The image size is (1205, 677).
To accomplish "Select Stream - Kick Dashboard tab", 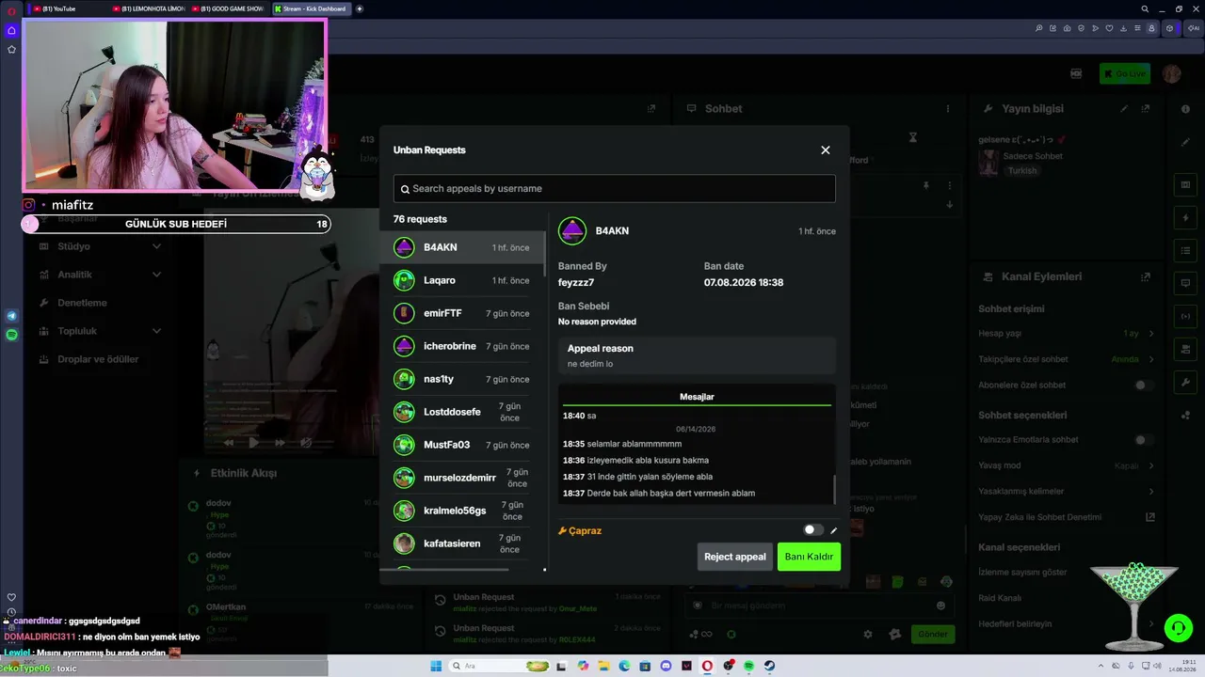I will (312, 8).
